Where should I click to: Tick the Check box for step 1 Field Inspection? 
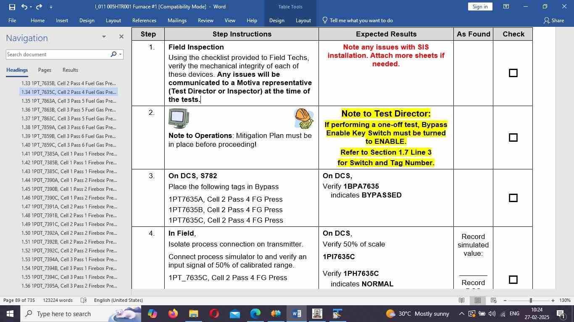click(x=513, y=73)
